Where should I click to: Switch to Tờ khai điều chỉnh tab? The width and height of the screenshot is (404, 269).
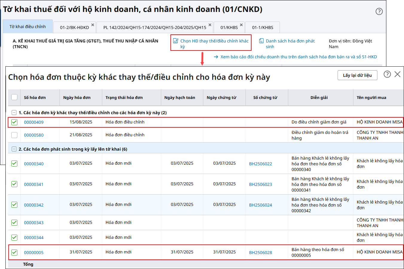tap(28, 27)
